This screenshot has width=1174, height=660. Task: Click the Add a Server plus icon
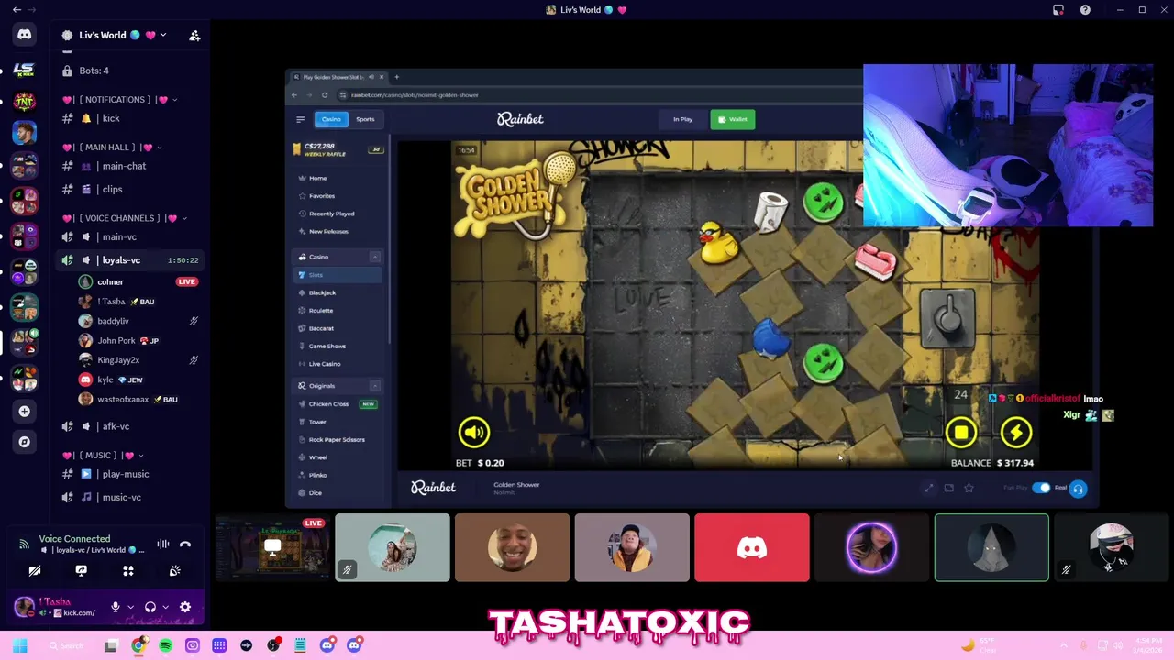click(x=25, y=411)
